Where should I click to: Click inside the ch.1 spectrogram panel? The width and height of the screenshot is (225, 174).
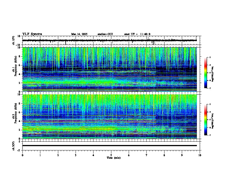[109, 69]
